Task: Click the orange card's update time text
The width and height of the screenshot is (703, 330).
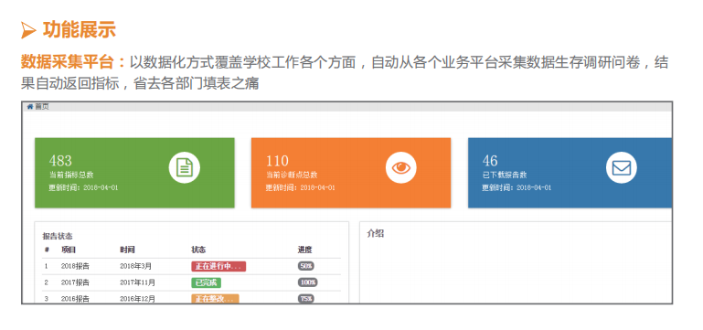Action: 301,187
